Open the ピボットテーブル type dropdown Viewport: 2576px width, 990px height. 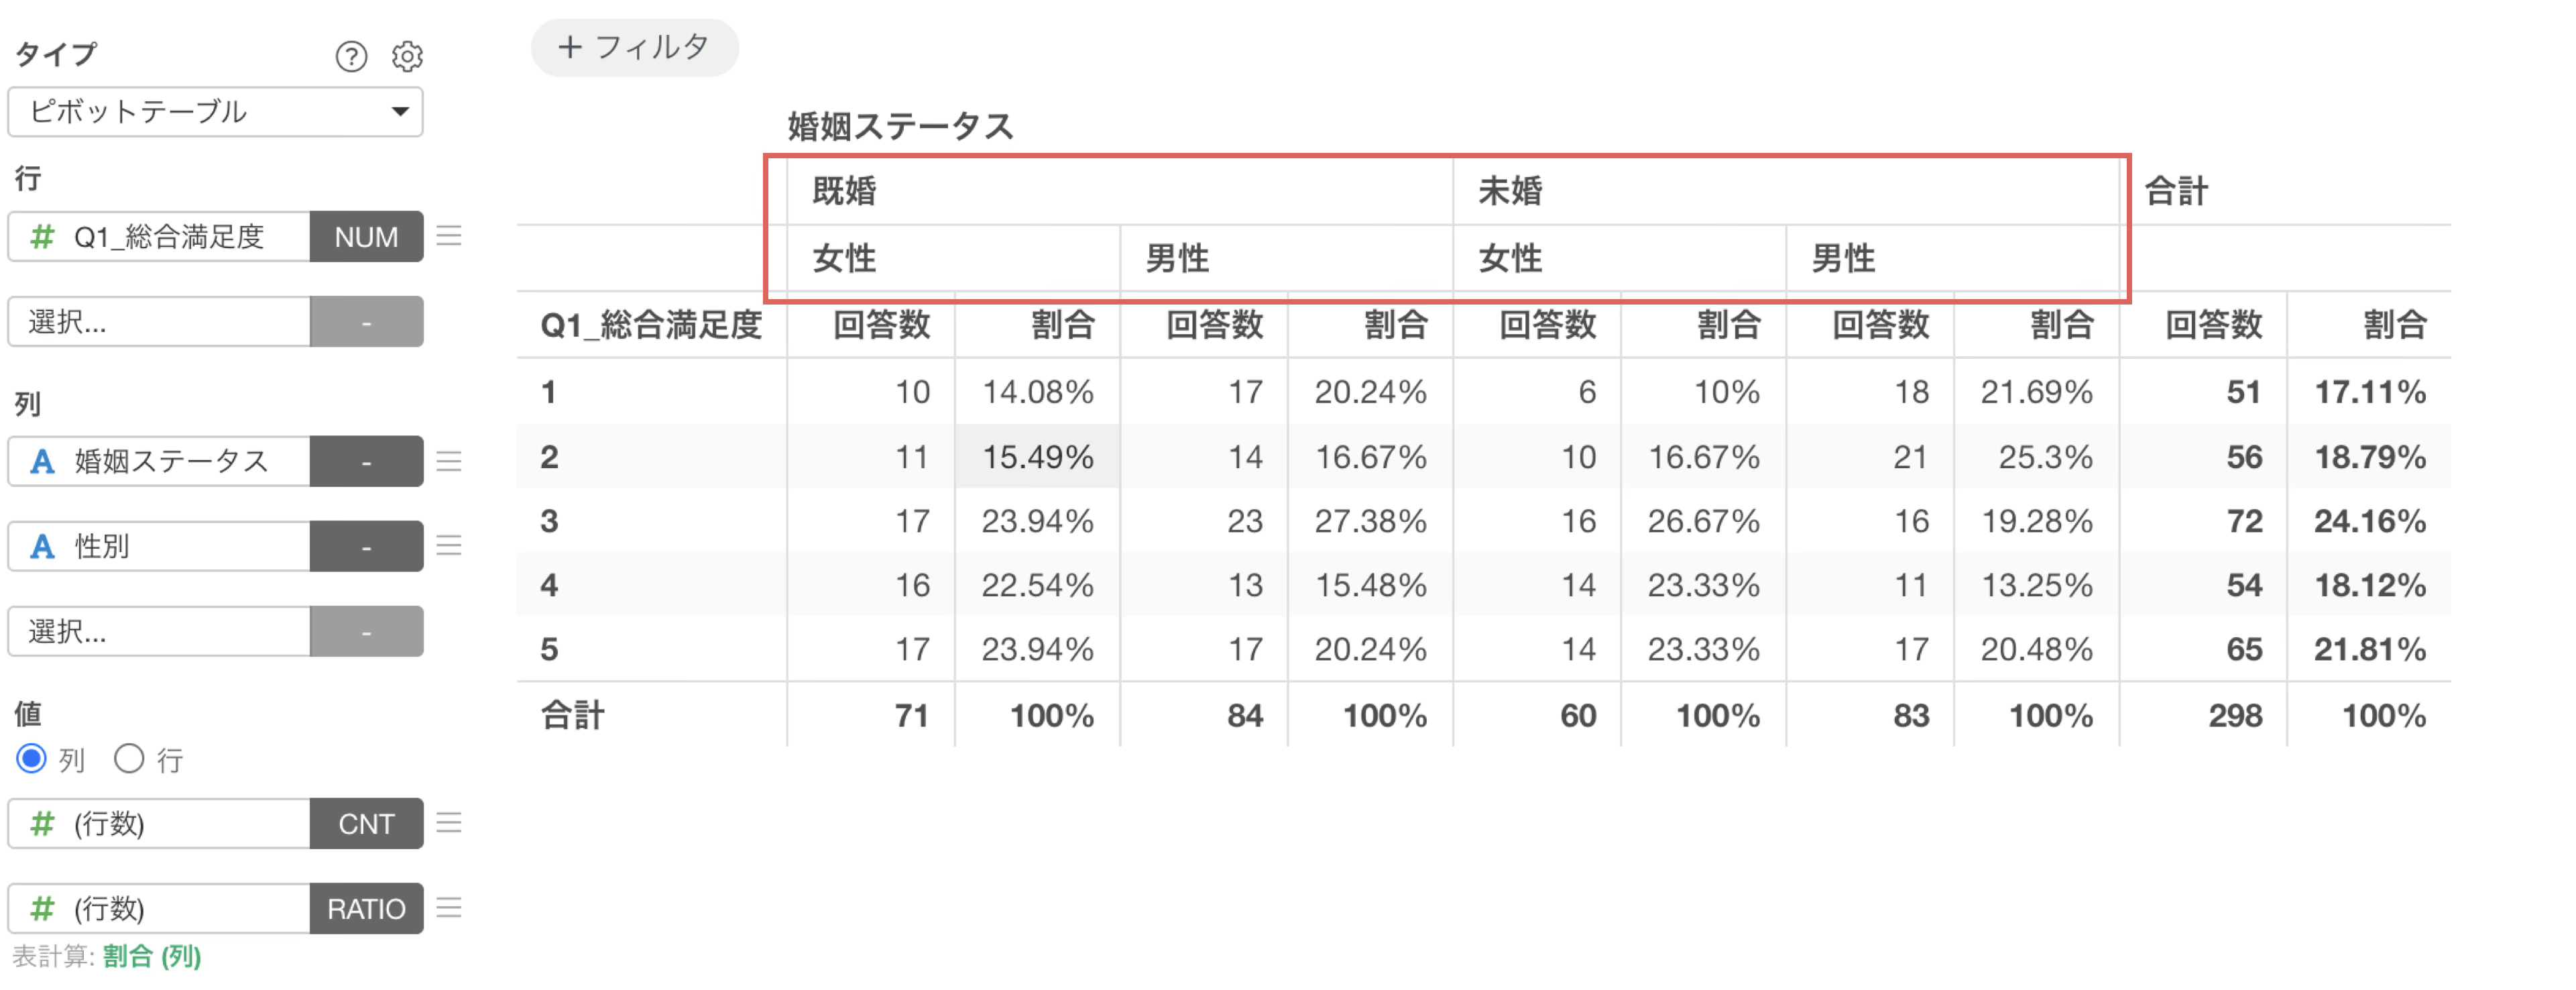(x=215, y=111)
